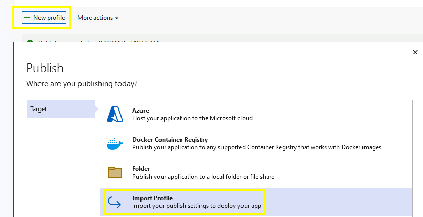Choose Folder publish target
Image resolution: width=423 pixels, height=217 pixels.
tap(256, 172)
